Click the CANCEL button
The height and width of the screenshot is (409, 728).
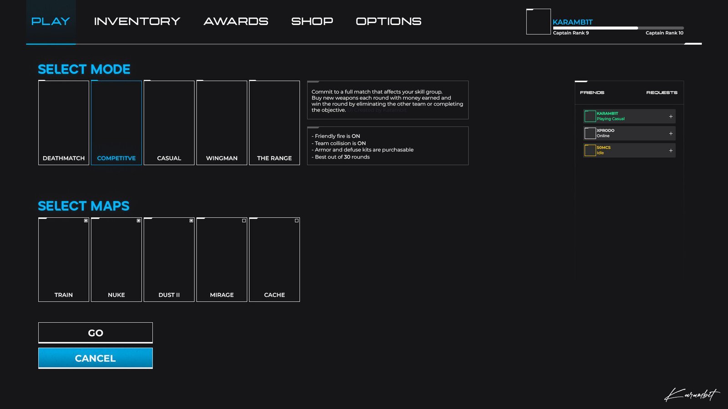(96, 358)
